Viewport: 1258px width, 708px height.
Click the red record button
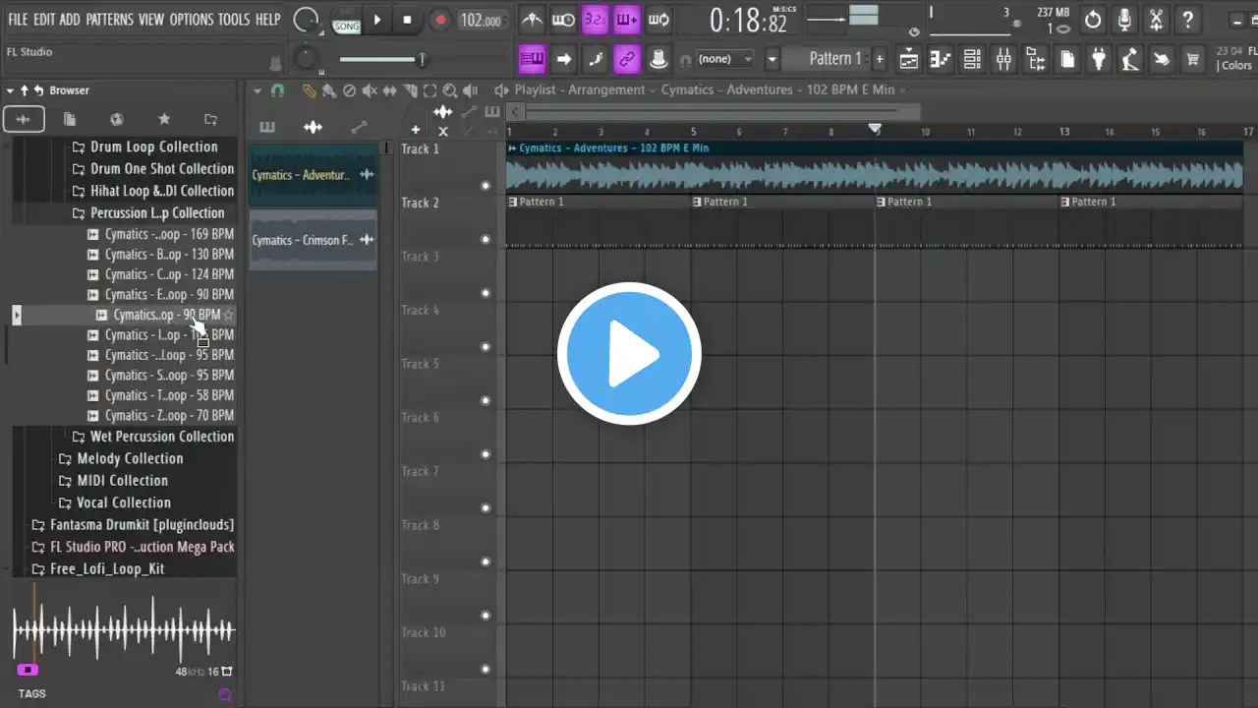(x=440, y=20)
